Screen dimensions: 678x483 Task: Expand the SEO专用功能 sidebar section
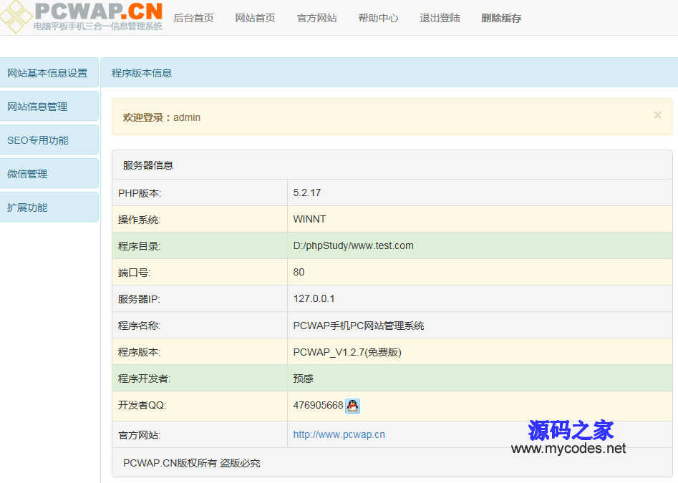point(49,140)
